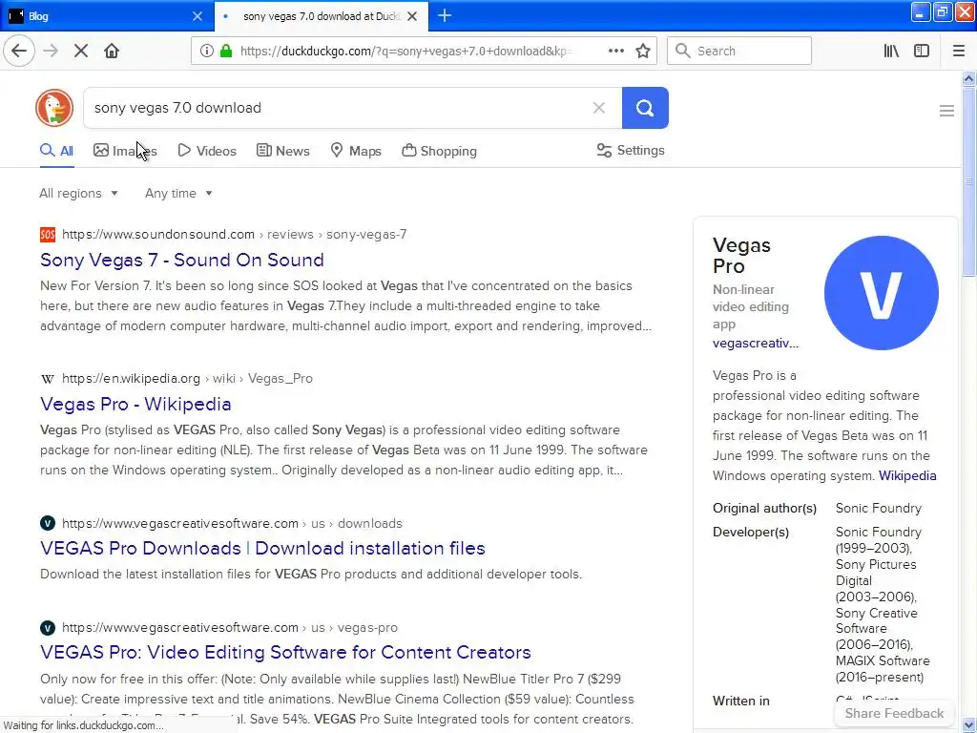Click favicon beside vegascreativesoftware.com downloads URL

(48, 523)
